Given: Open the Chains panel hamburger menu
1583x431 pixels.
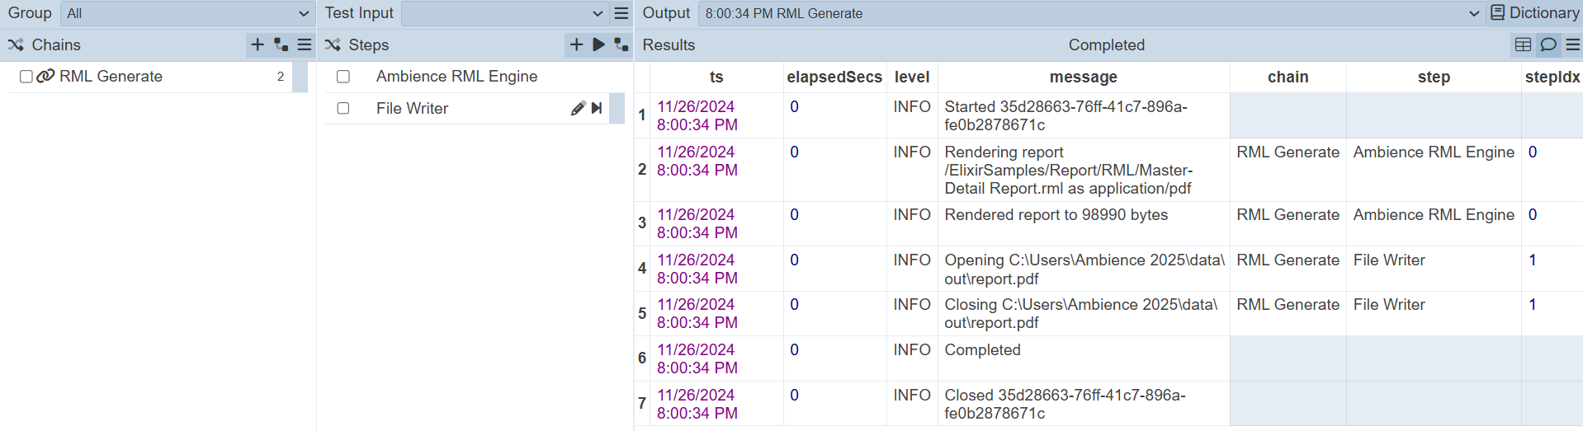Looking at the screenshot, I should 305,45.
